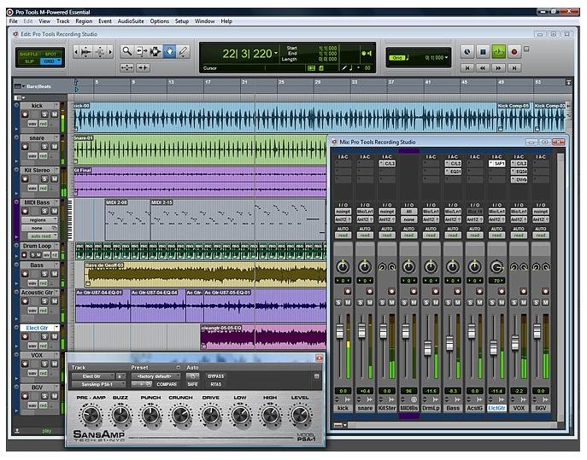Image resolution: width=587 pixels, height=460 pixels.
Task: Enable Shuffle edit mode
Action: (28, 55)
